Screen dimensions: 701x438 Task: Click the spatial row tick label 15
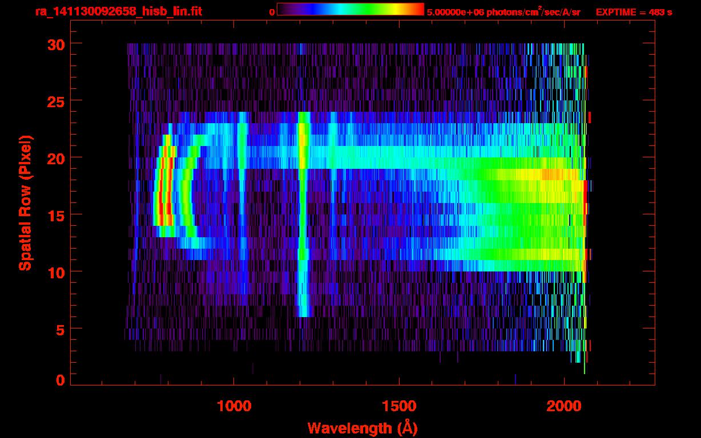pyautogui.click(x=57, y=215)
